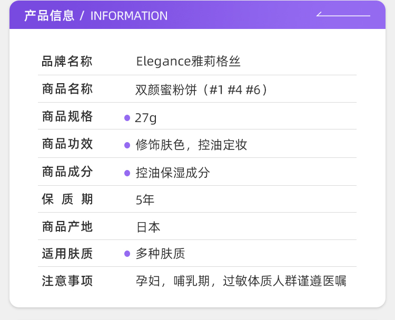
Task: Select the 孕妇,哺乳期 warning text
Action: (173, 281)
